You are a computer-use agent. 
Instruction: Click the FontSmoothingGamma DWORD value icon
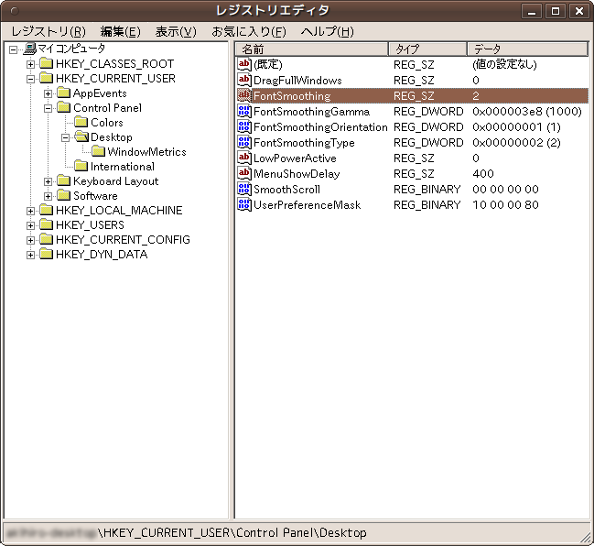pos(244,111)
